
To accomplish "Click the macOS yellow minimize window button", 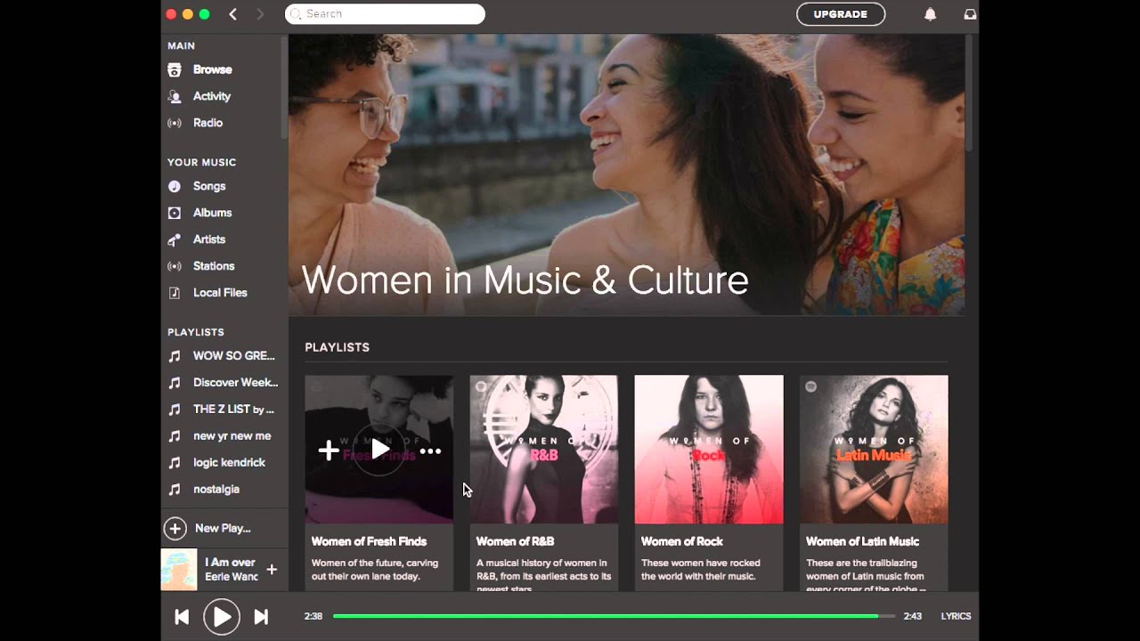I will [187, 14].
